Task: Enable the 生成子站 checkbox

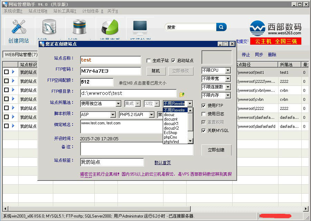Action: [x=149, y=61]
